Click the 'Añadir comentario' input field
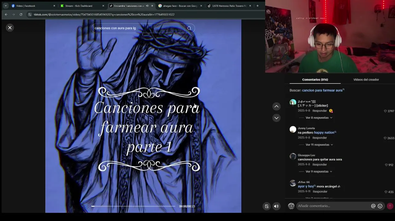 point(333,206)
